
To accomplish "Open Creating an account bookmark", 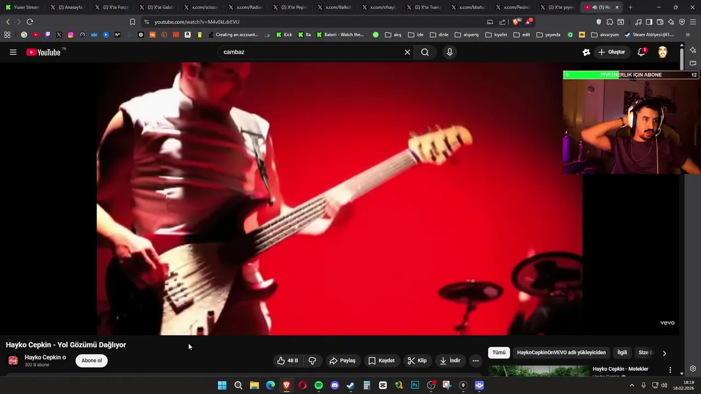I will pyautogui.click(x=233, y=34).
